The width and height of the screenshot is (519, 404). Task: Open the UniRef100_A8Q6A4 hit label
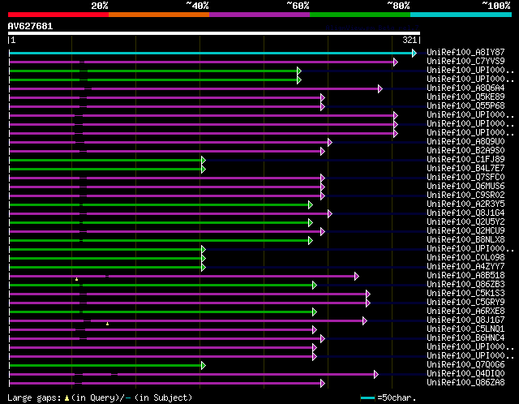click(x=465, y=88)
